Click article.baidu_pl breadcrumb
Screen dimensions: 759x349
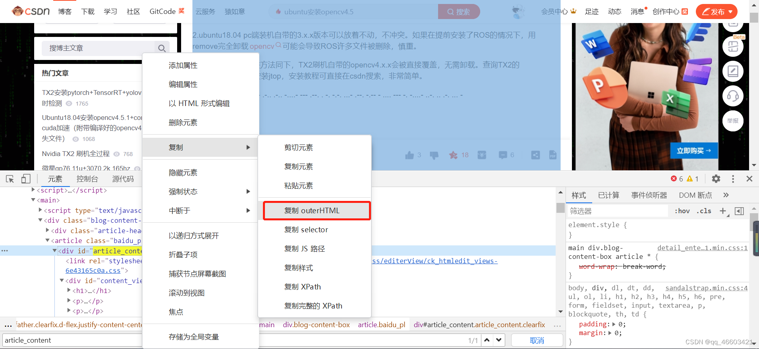tap(381, 324)
